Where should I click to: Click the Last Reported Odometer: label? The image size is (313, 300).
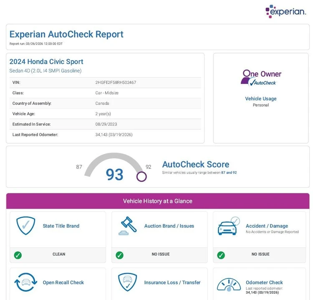35,135
